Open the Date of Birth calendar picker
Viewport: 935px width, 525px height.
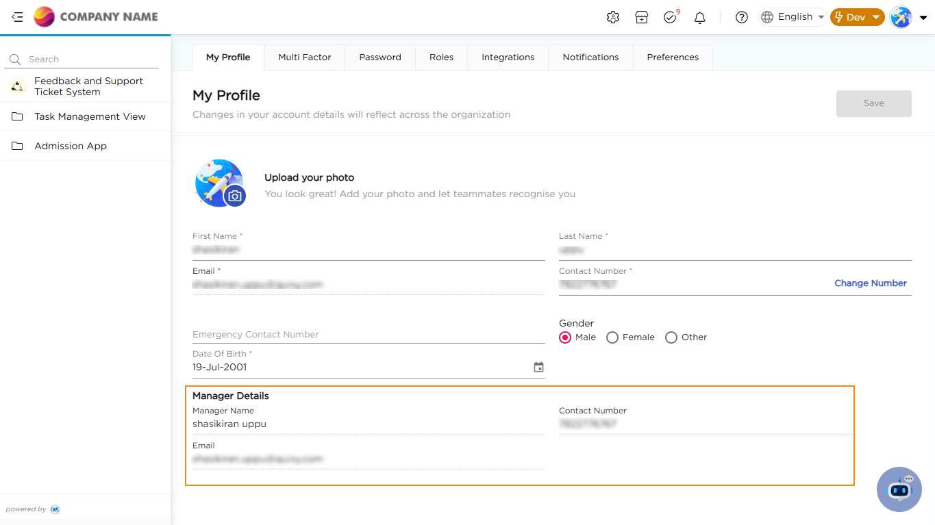coord(538,368)
